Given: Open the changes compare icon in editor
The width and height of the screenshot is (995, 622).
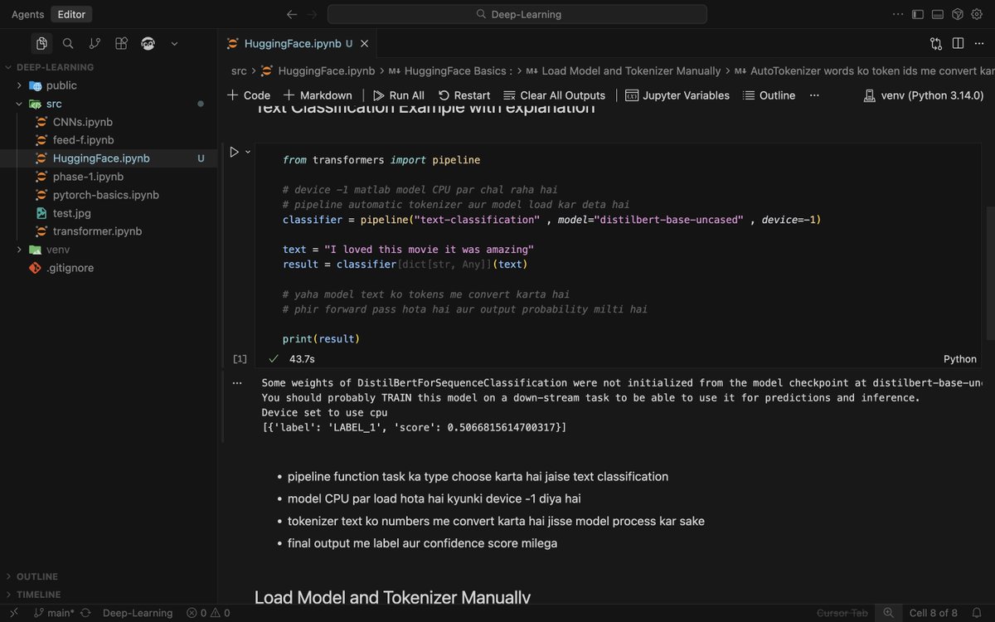Looking at the screenshot, I should point(936,43).
